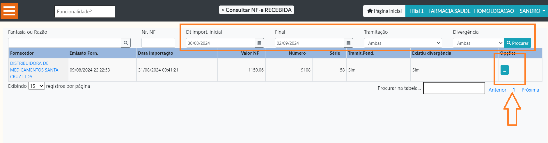
Task: Open the initial import date calendar picker
Action: point(259,43)
